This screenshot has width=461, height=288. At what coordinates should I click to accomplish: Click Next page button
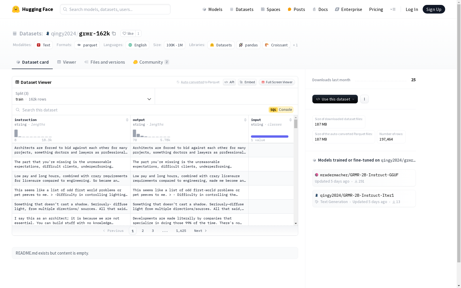click(x=200, y=231)
